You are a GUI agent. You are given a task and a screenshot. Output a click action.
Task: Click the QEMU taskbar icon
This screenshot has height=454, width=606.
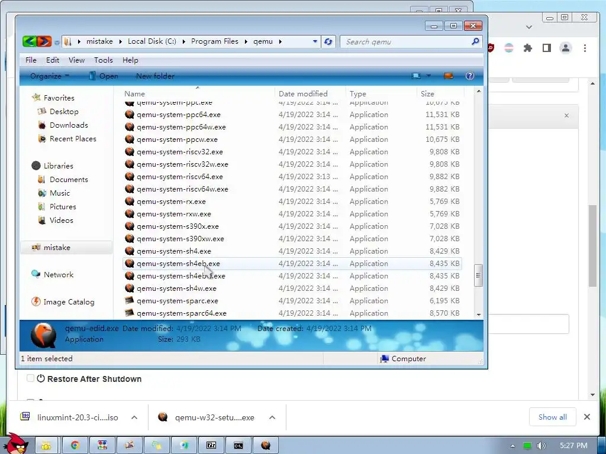click(x=265, y=446)
